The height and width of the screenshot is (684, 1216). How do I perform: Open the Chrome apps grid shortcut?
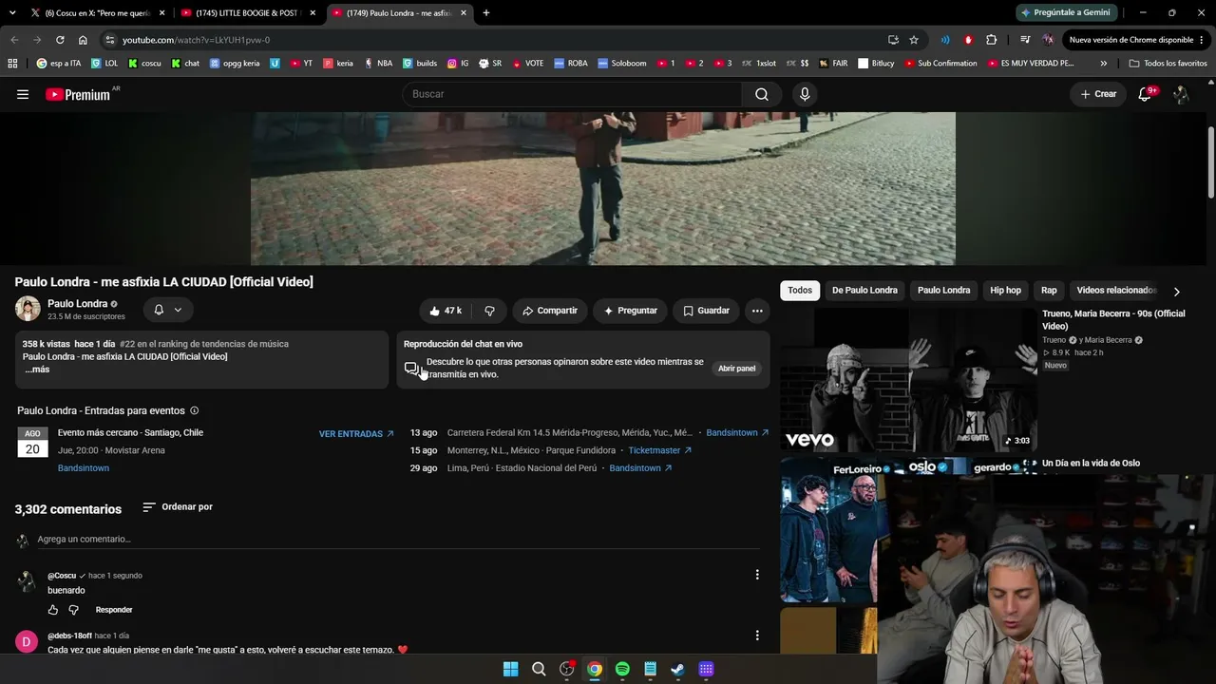pyautogui.click(x=12, y=64)
